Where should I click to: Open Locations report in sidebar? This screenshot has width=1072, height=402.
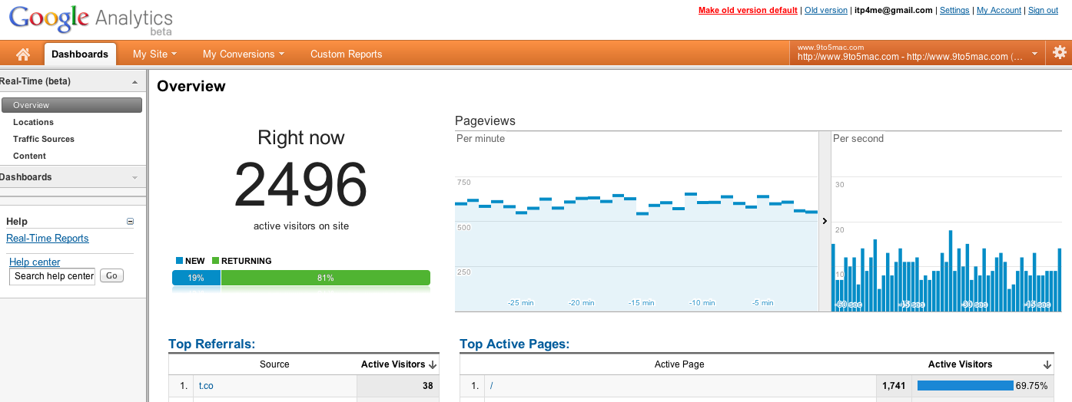(33, 122)
